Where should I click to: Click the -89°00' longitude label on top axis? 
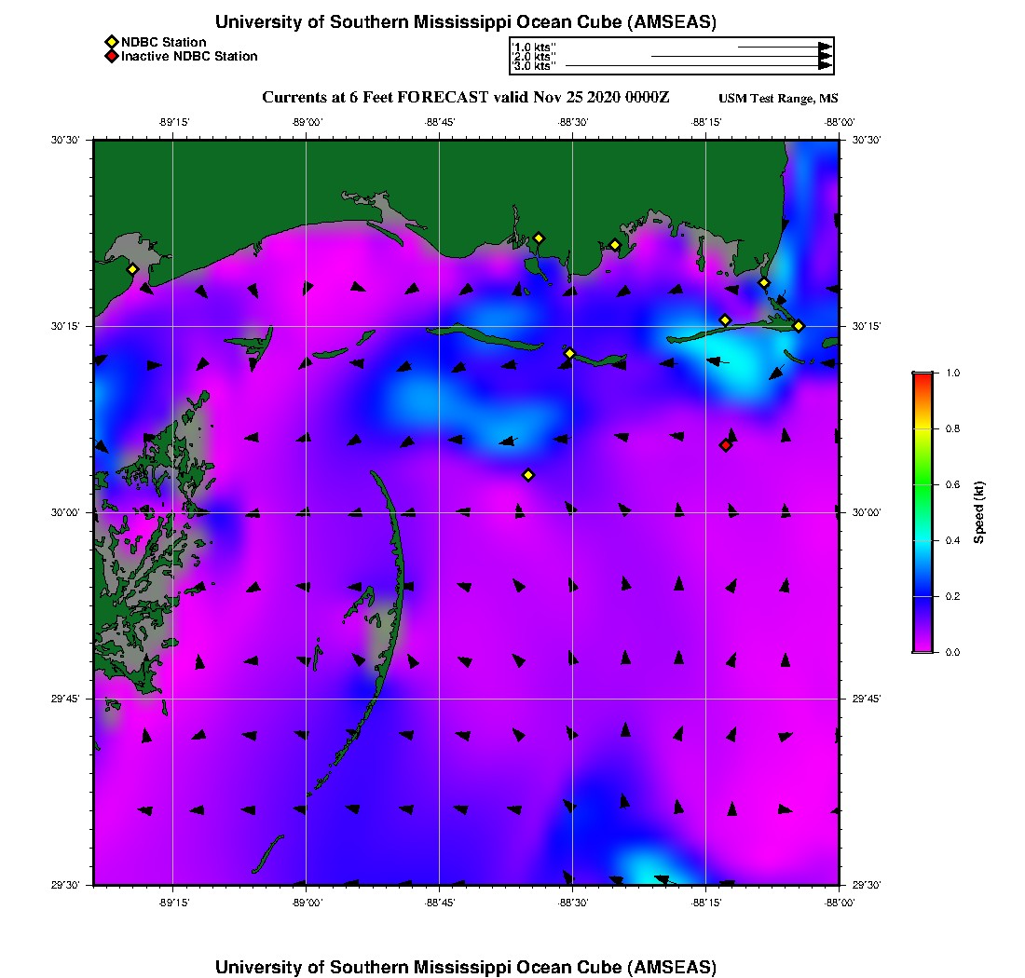click(x=307, y=122)
